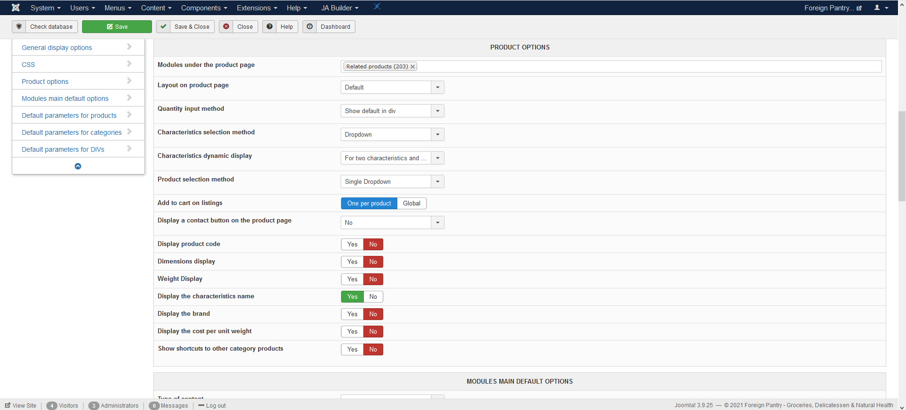This screenshot has height=410, width=906.
Task: Click the arrow next to Default parameters for DIVs
Action: pyautogui.click(x=129, y=148)
